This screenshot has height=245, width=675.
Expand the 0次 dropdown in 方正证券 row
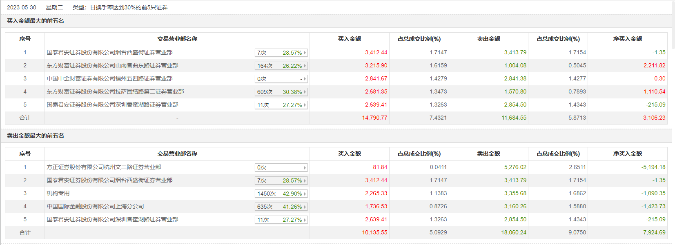pyautogui.click(x=281, y=167)
